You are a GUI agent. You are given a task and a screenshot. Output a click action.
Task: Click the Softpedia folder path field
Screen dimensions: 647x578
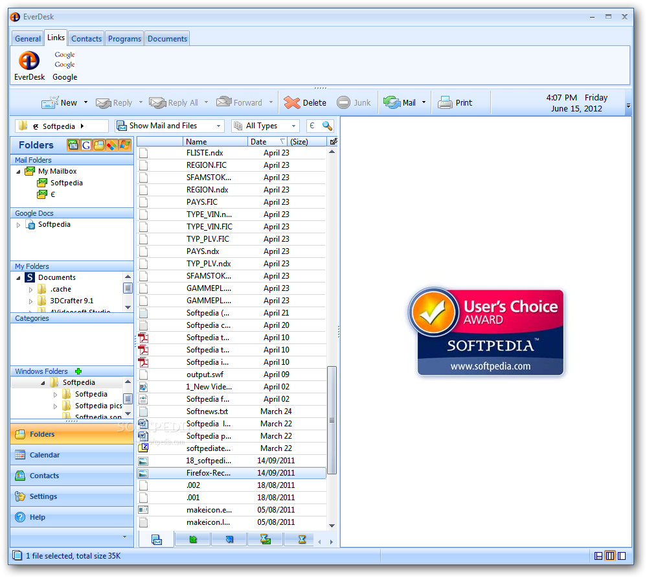[x=62, y=126]
